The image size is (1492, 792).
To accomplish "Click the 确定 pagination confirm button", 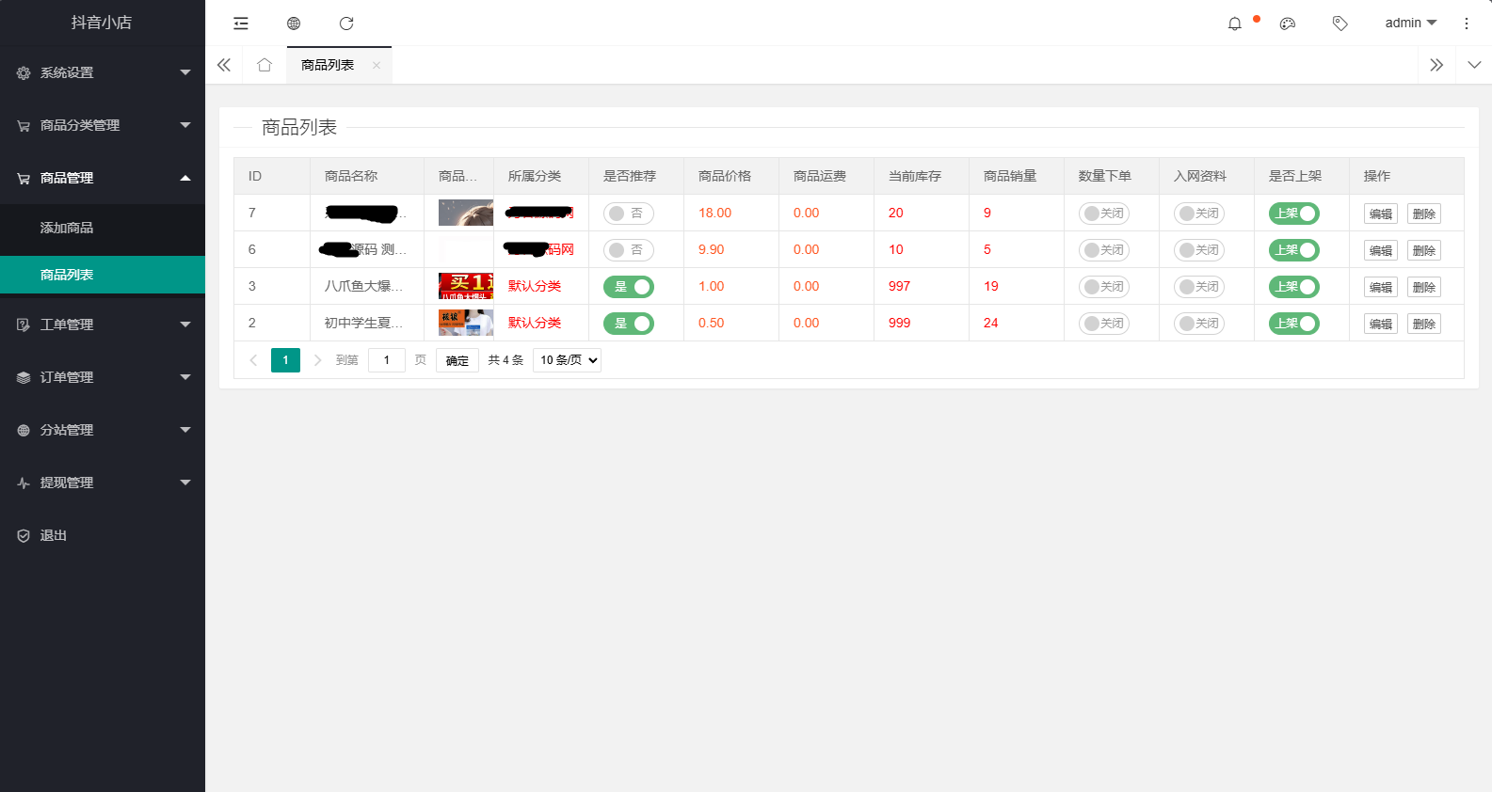I will coord(457,360).
